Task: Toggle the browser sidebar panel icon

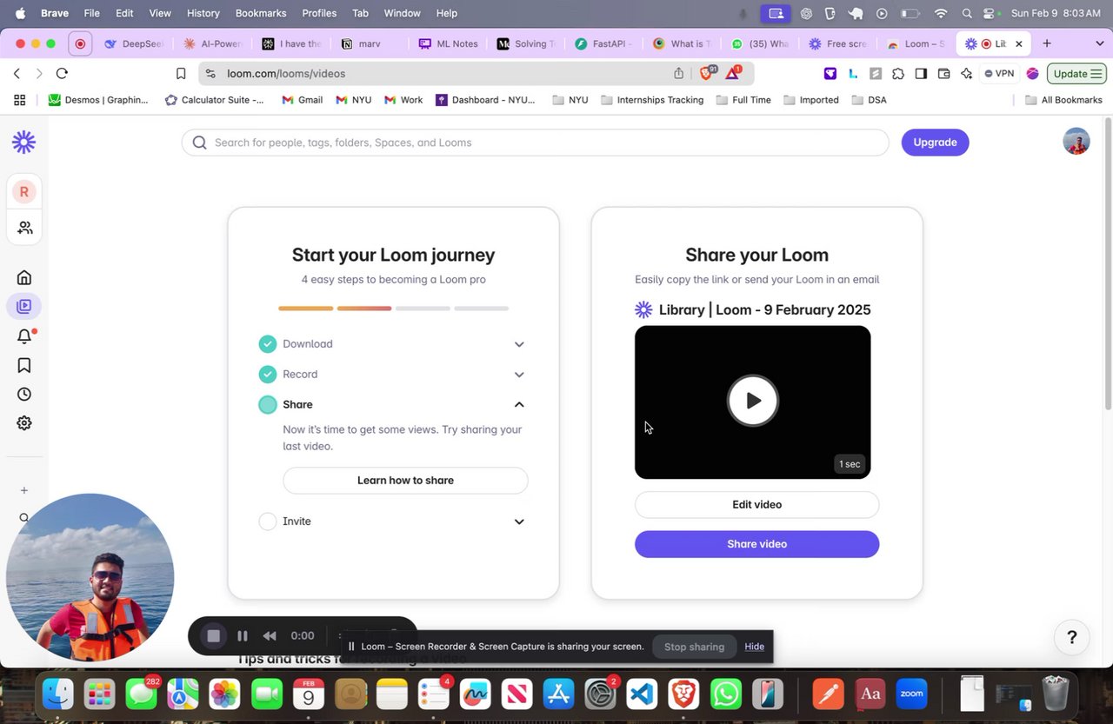Action: point(921,74)
